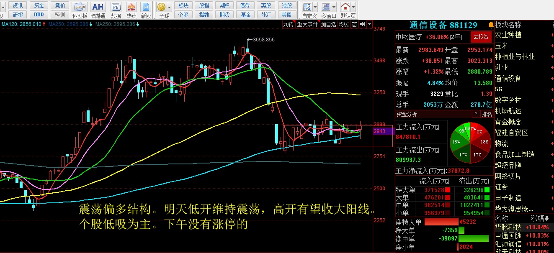The height and width of the screenshot is (253, 554).
Task: Click the red 去投资 button
Action: (481, 37)
